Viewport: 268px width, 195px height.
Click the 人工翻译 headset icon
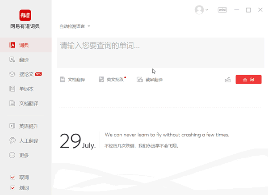pos(13,140)
